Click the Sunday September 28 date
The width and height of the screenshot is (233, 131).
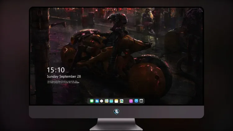pyautogui.click(x=64, y=76)
